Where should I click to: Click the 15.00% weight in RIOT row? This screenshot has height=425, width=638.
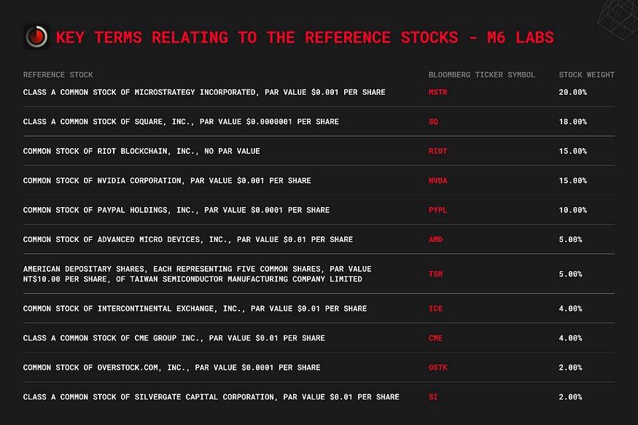[x=573, y=152]
